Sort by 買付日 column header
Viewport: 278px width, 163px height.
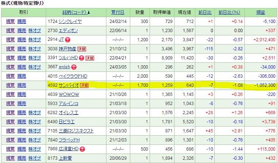pyautogui.click(x=118, y=12)
